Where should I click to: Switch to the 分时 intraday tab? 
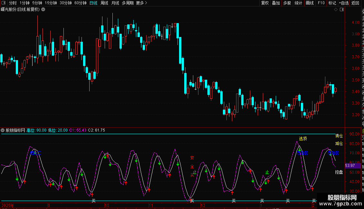(x=13, y=3)
